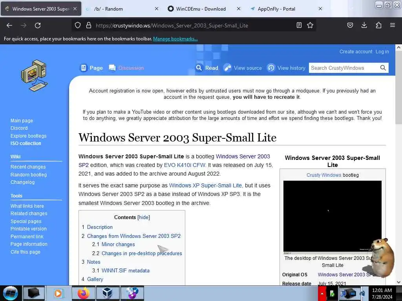
Task: Open the black box taskbar icon
Action: tap(34, 293)
